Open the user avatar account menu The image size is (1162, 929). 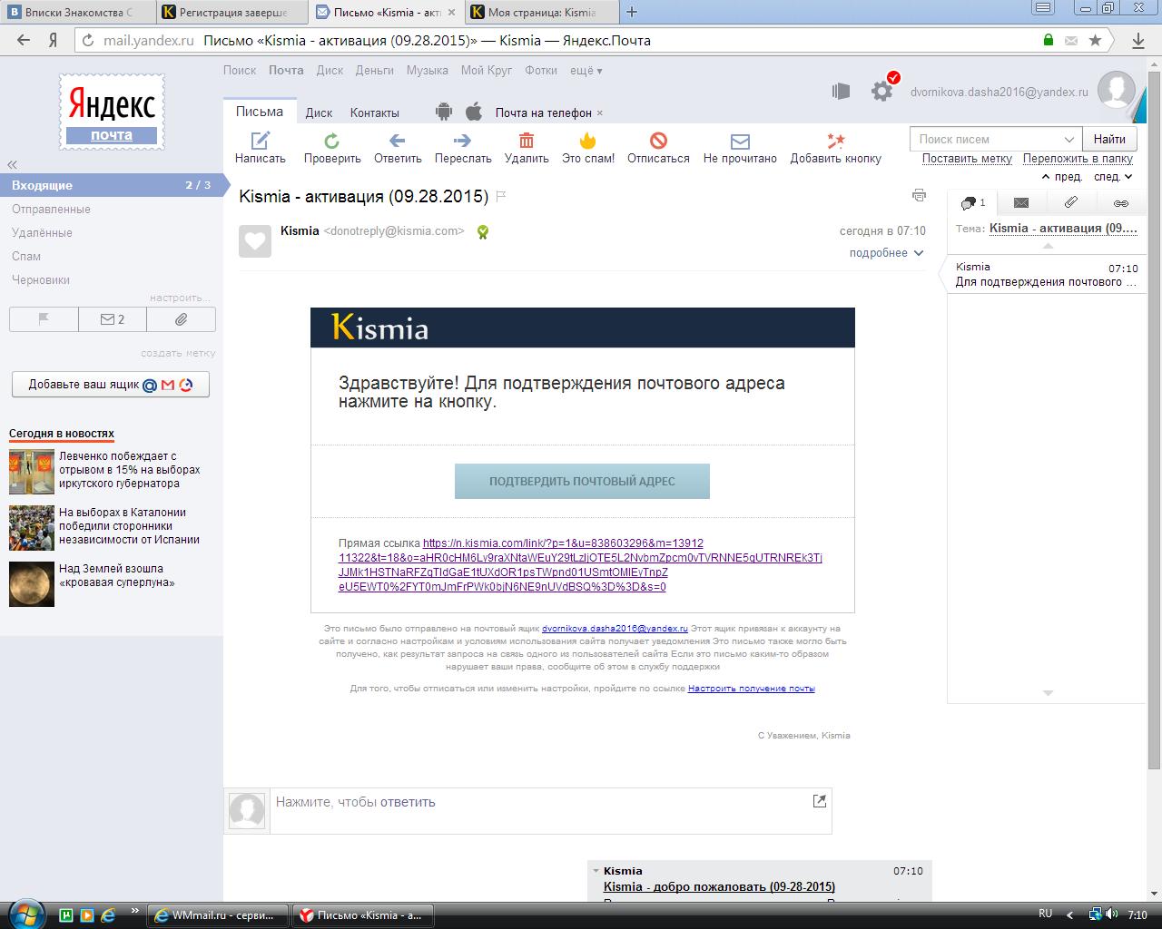pyautogui.click(x=1116, y=90)
